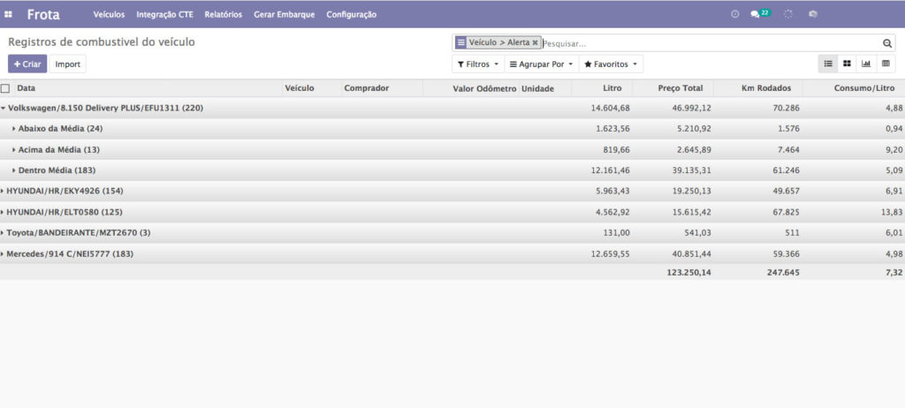Open the Integração CTE menu

tap(165, 14)
